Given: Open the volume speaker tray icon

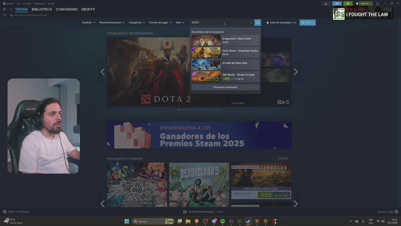Looking at the screenshot, I should point(383,221).
